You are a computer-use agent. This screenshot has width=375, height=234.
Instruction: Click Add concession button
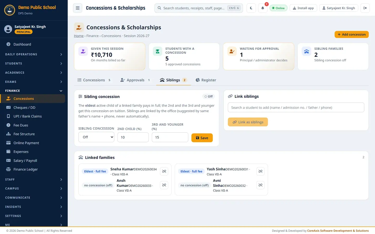pos(352,34)
